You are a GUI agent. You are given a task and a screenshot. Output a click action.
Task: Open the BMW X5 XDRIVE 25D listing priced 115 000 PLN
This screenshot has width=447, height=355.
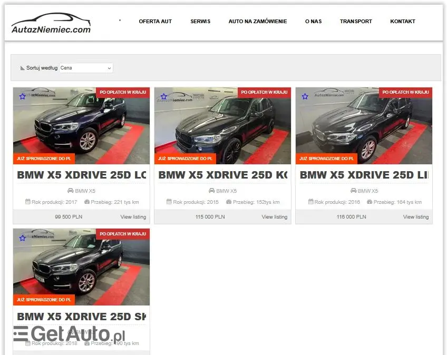click(x=222, y=175)
